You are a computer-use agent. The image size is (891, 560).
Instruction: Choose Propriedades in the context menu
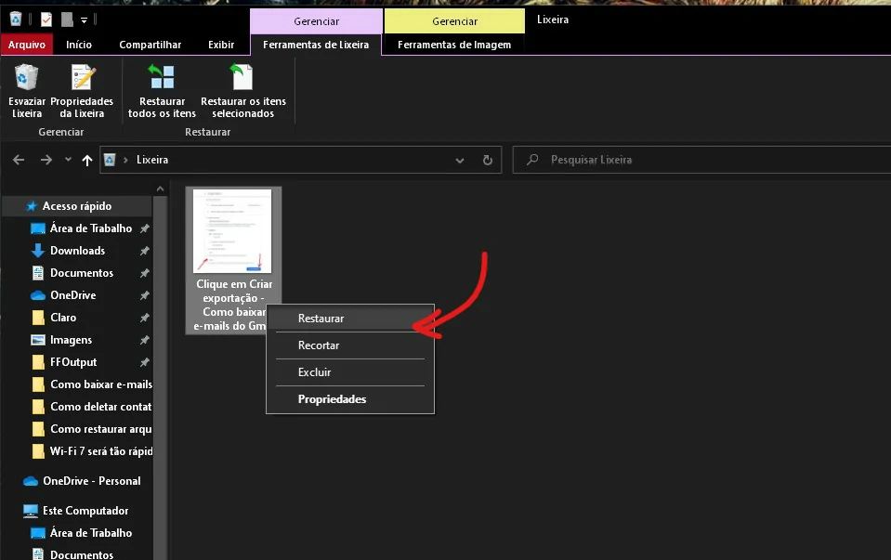point(350,399)
